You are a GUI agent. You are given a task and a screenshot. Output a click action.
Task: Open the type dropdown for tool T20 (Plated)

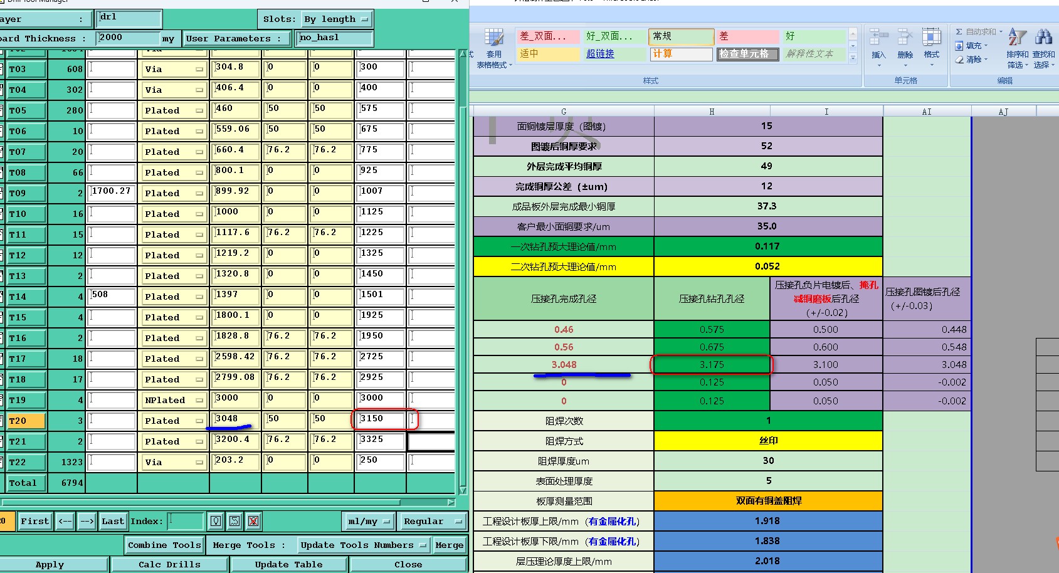coord(174,421)
